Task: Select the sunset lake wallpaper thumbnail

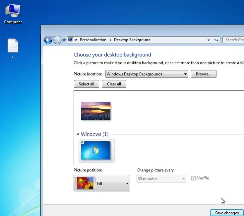Action: (96, 111)
